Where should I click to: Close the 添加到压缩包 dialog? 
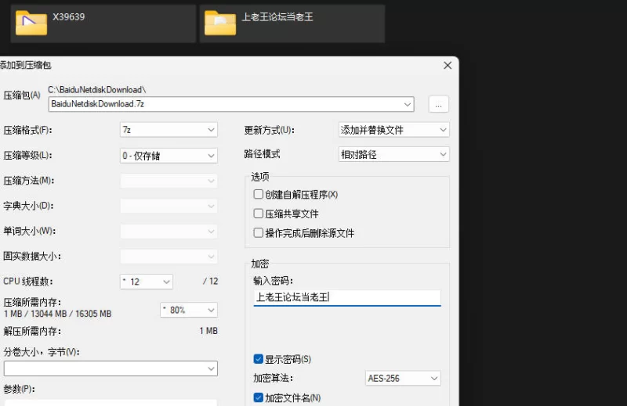[448, 65]
